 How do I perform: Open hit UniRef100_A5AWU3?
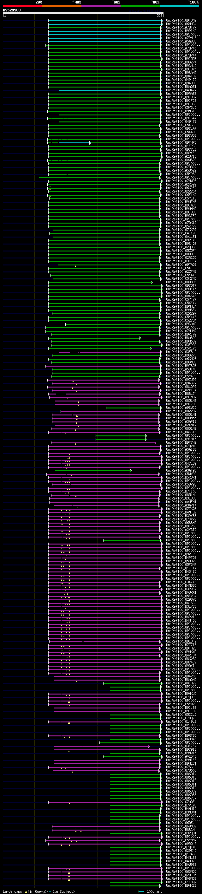[x=181, y=41]
